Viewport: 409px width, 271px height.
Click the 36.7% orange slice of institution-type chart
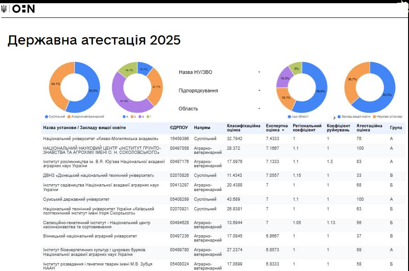tap(352, 79)
